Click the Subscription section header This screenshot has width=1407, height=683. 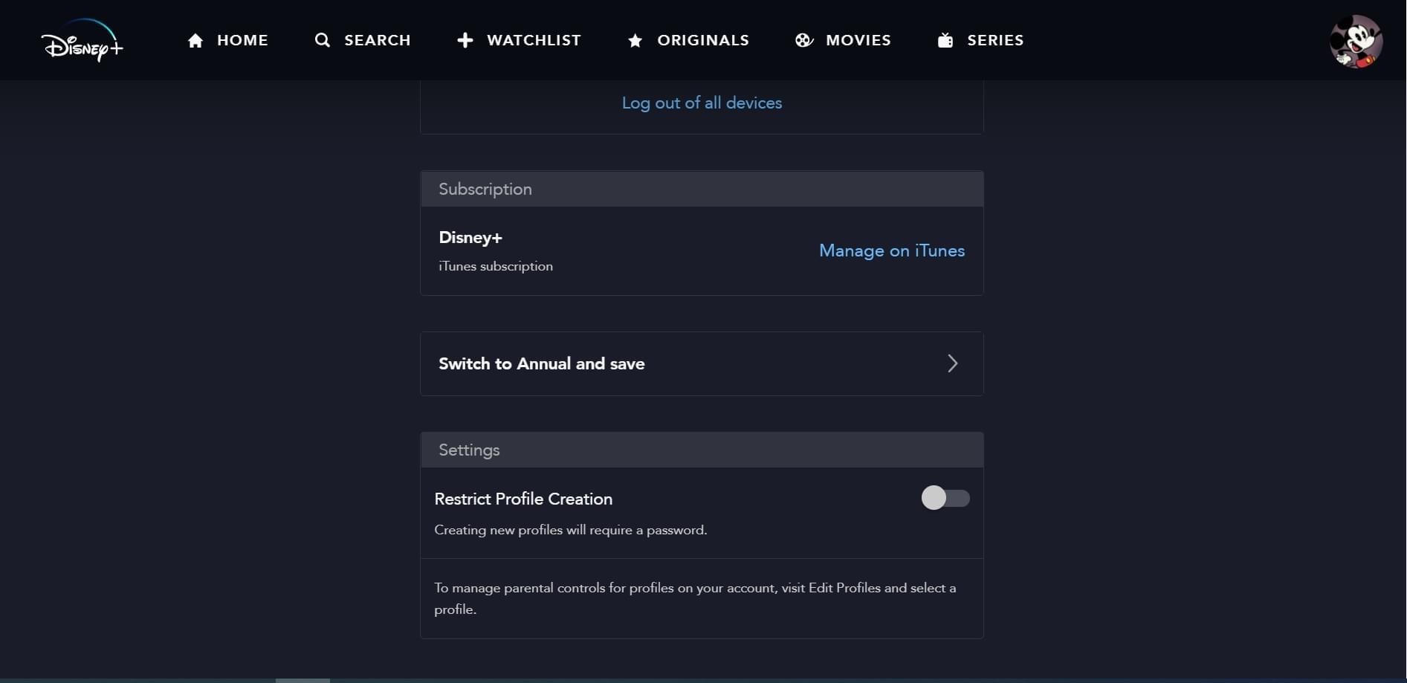[702, 189]
